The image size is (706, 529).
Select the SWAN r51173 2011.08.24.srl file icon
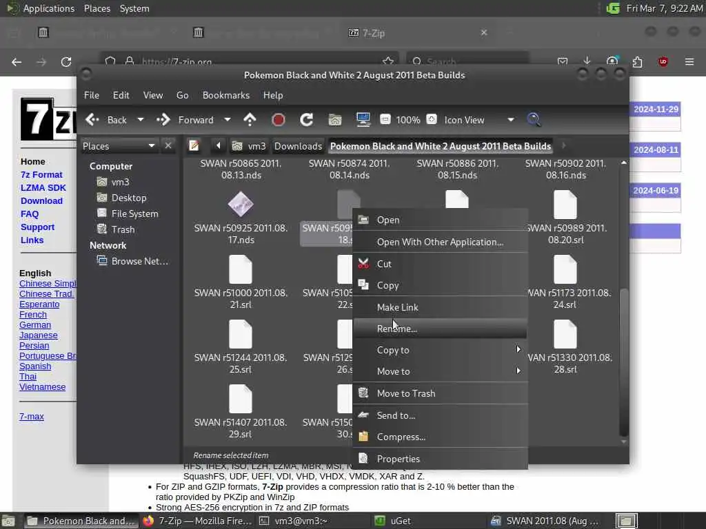pos(565,269)
